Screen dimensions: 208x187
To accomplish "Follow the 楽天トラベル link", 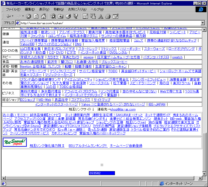I will 181,83.
